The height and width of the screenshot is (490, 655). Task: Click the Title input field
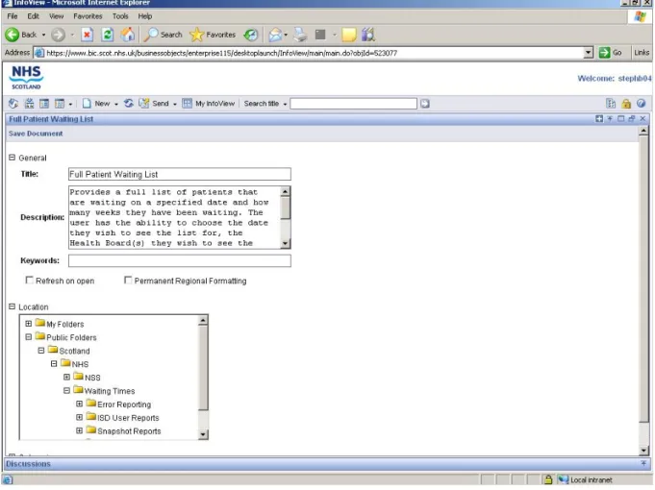point(180,174)
